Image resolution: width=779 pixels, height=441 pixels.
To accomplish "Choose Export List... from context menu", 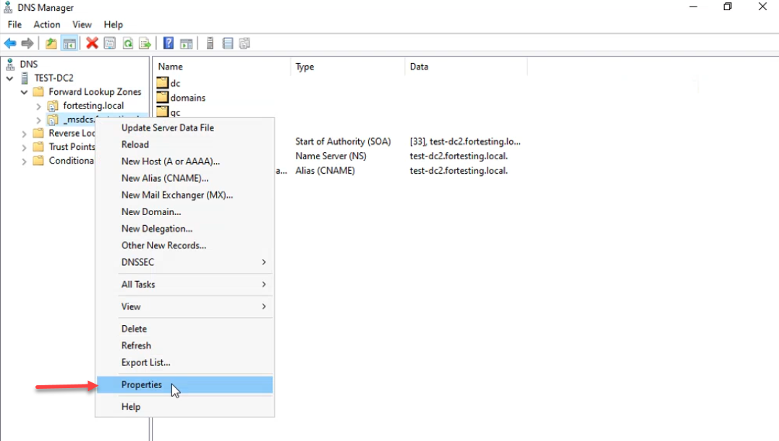I will 185,363.
